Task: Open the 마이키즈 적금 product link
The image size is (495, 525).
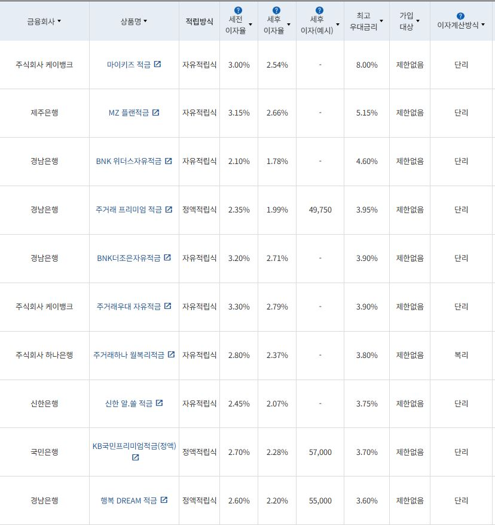Action: pyautogui.click(x=129, y=65)
